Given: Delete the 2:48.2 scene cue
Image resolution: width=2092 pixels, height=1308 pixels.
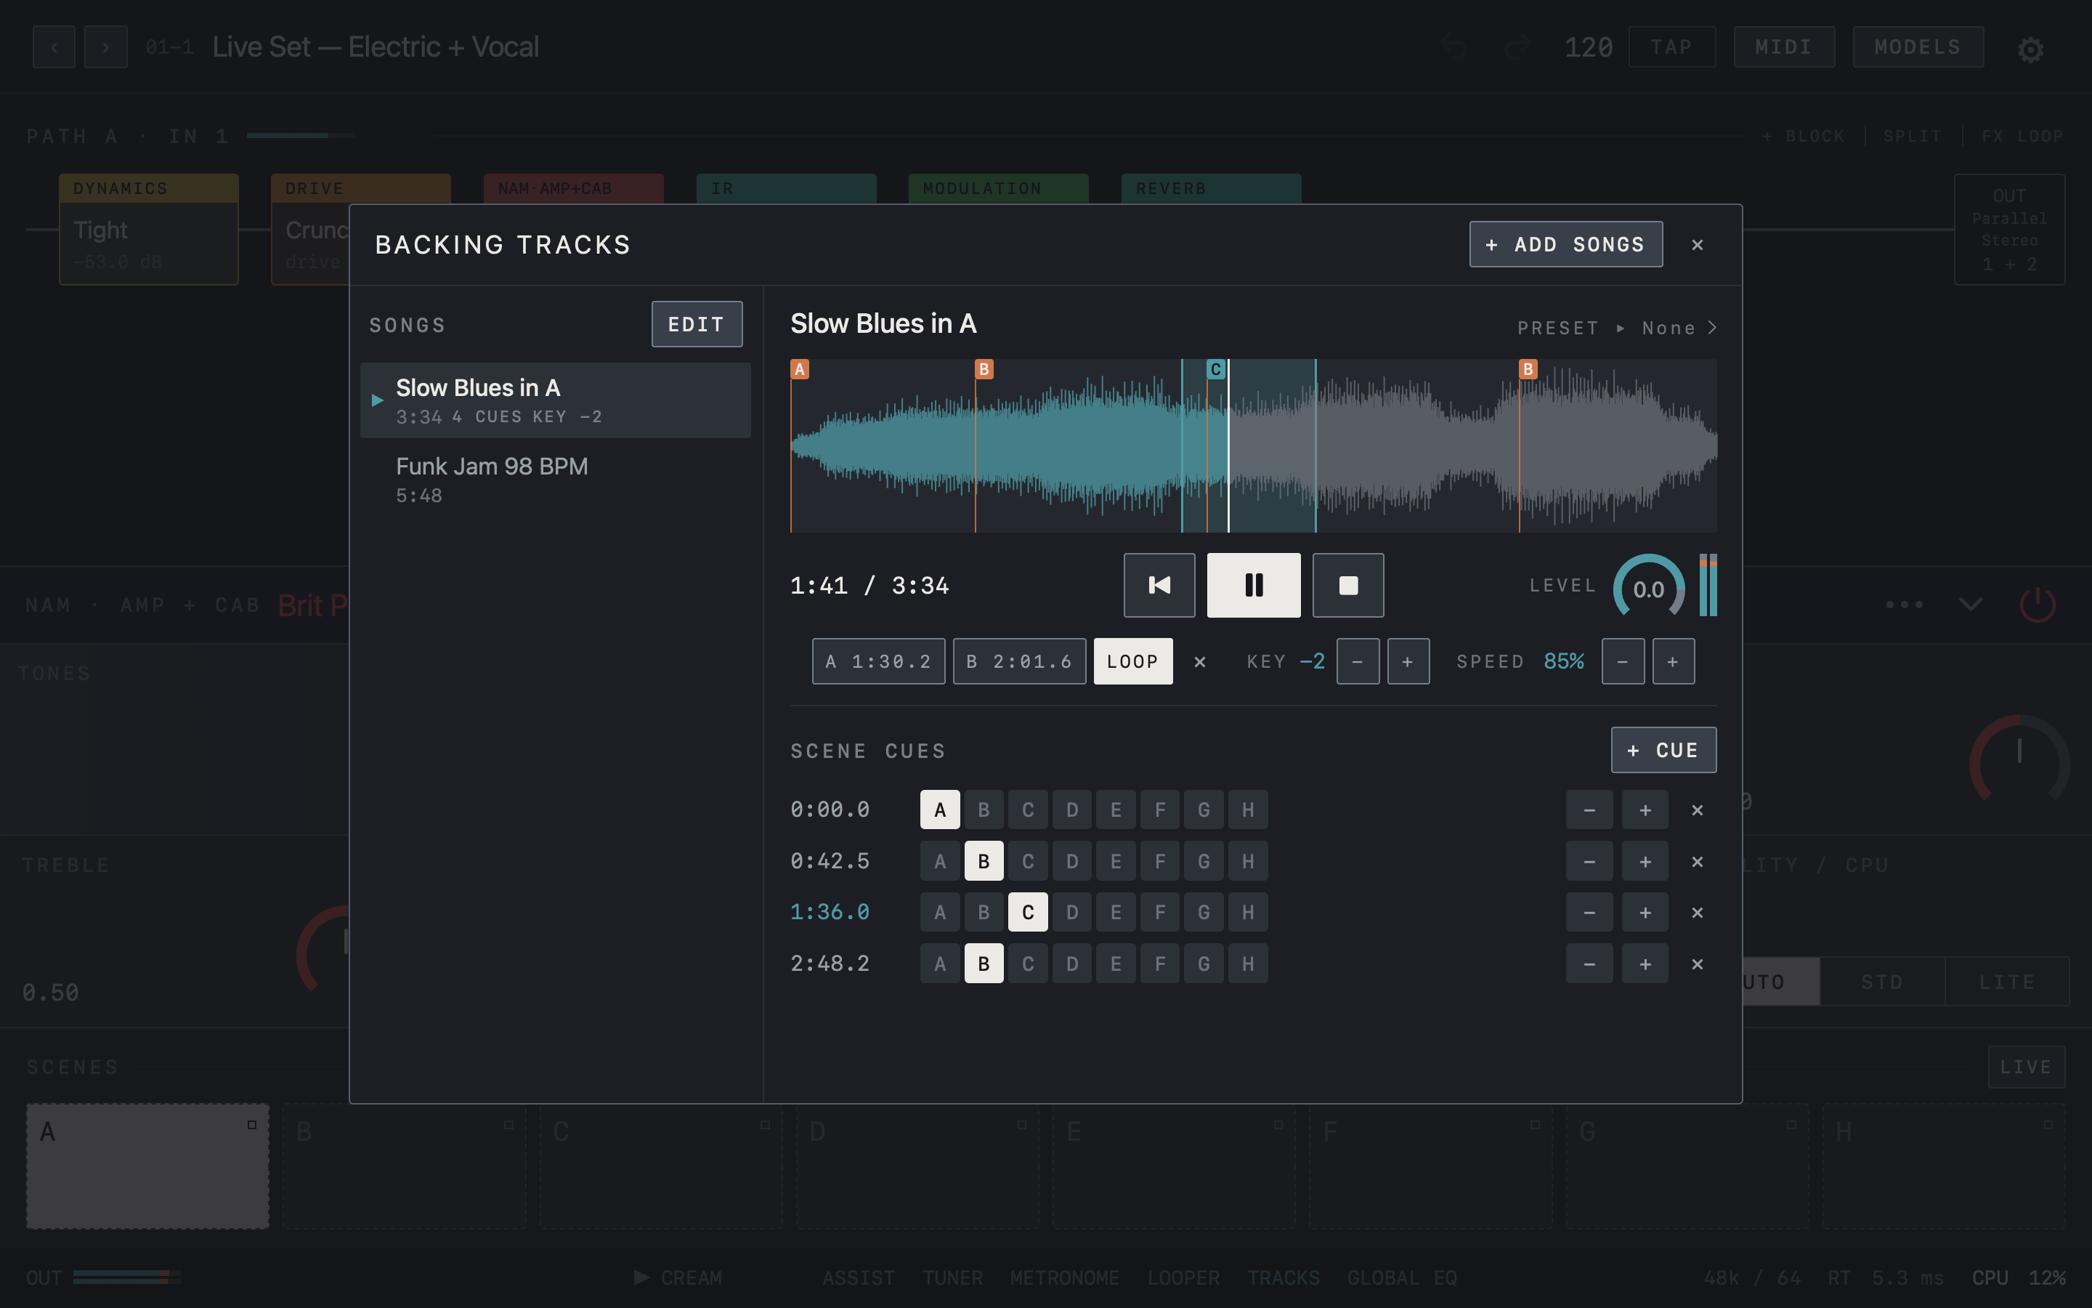Looking at the screenshot, I should (x=1697, y=964).
